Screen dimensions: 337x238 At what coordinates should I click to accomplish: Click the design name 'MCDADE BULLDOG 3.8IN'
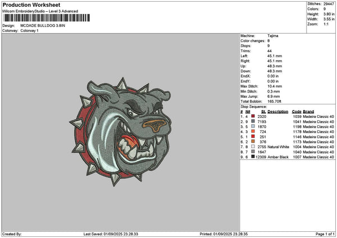tap(43, 26)
